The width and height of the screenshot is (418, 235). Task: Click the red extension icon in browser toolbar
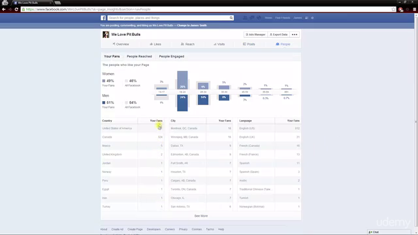click(x=400, y=9)
